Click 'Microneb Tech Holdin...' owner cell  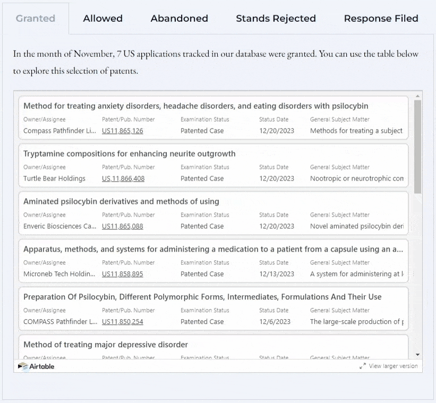coord(59,274)
